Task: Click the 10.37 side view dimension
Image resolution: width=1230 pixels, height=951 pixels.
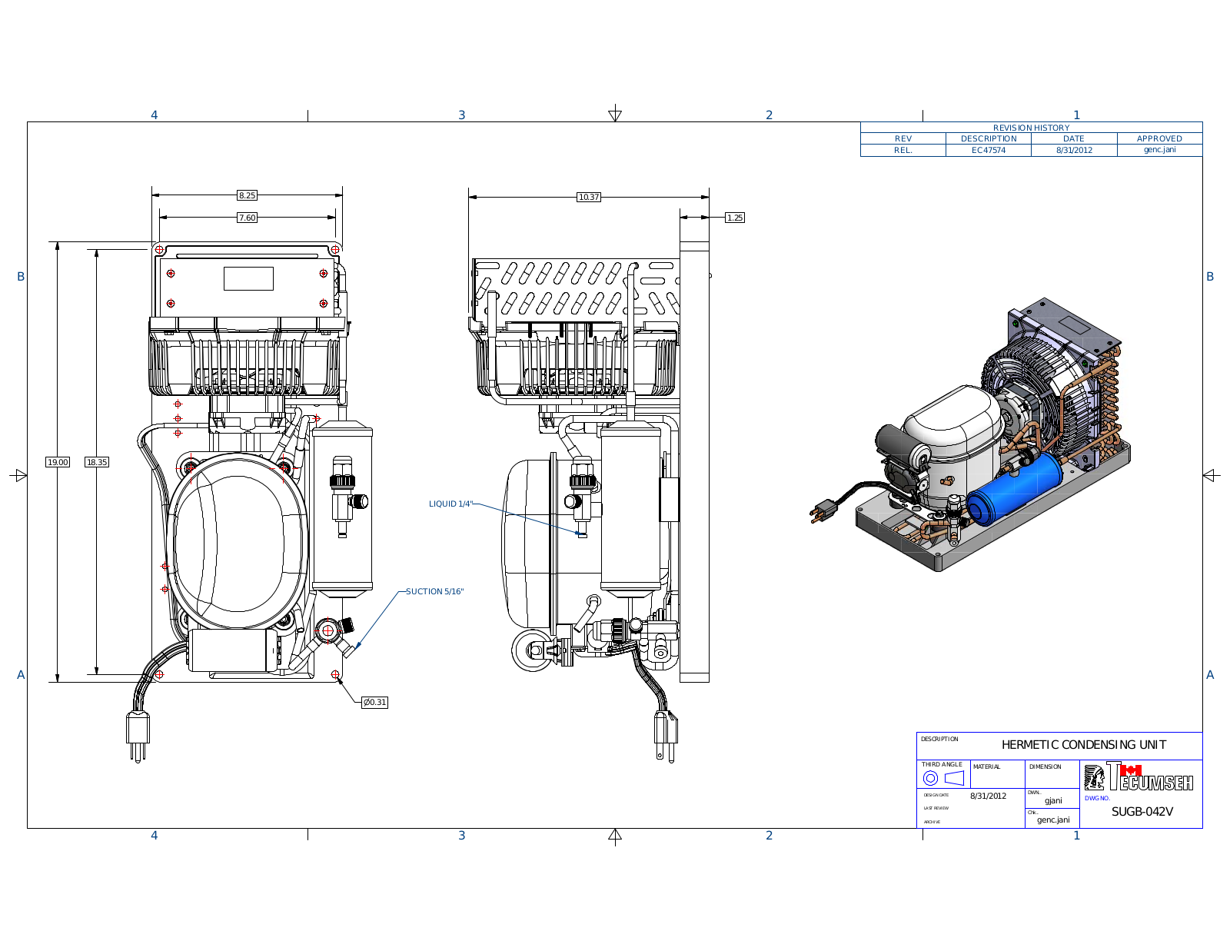Action: pos(589,197)
